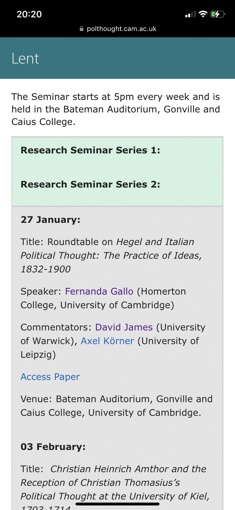Tap the 03 February date heading
Screen dimensions: 235x510
pos(53,447)
